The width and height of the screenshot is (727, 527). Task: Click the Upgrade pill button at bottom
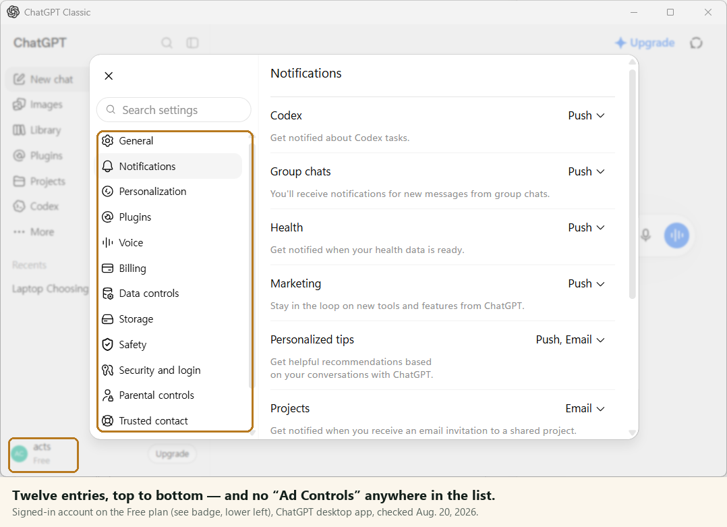[172, 453]
